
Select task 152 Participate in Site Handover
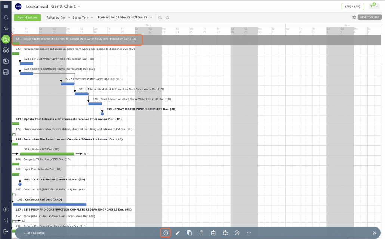(x=55, y=217)
